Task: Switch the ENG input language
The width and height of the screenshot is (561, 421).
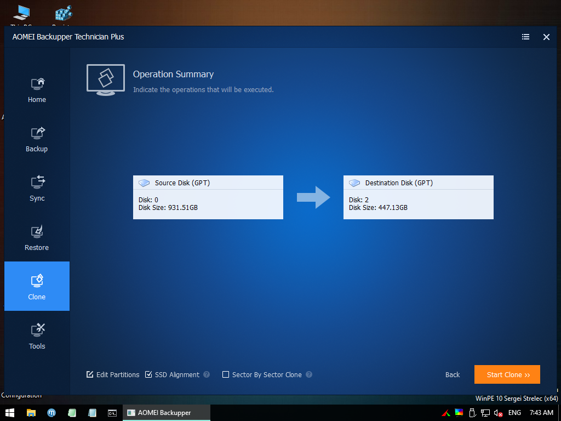Action: (x=514, y=413)
